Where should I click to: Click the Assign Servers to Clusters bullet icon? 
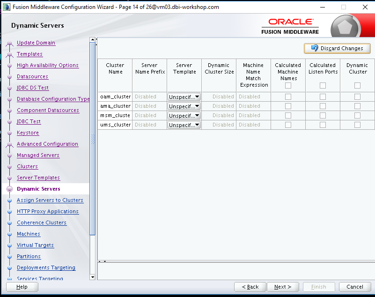tap(9, 200)
